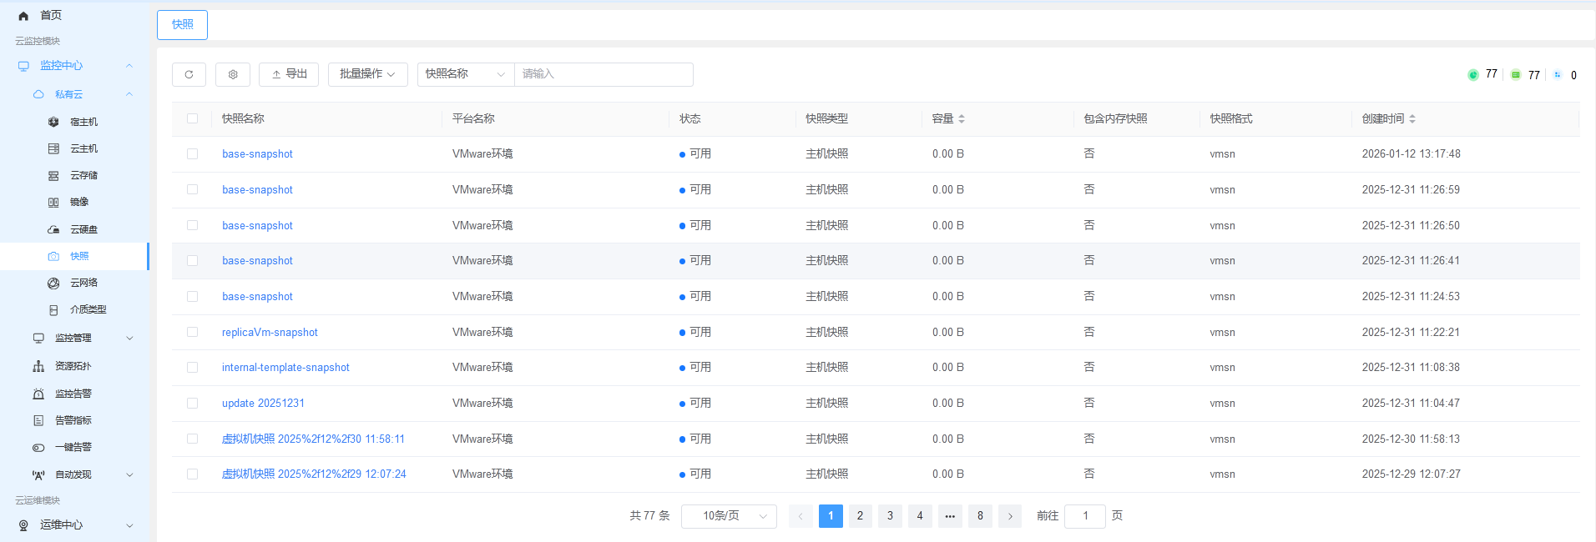
Task: Go to 云网络 in the sidebar
Action: 83,283
